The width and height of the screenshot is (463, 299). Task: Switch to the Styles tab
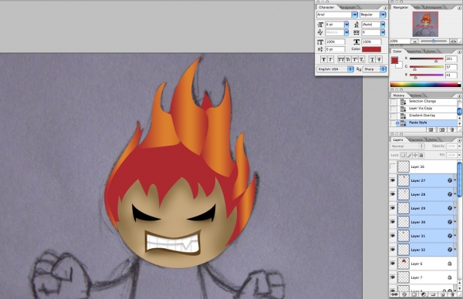coord(431,52)
